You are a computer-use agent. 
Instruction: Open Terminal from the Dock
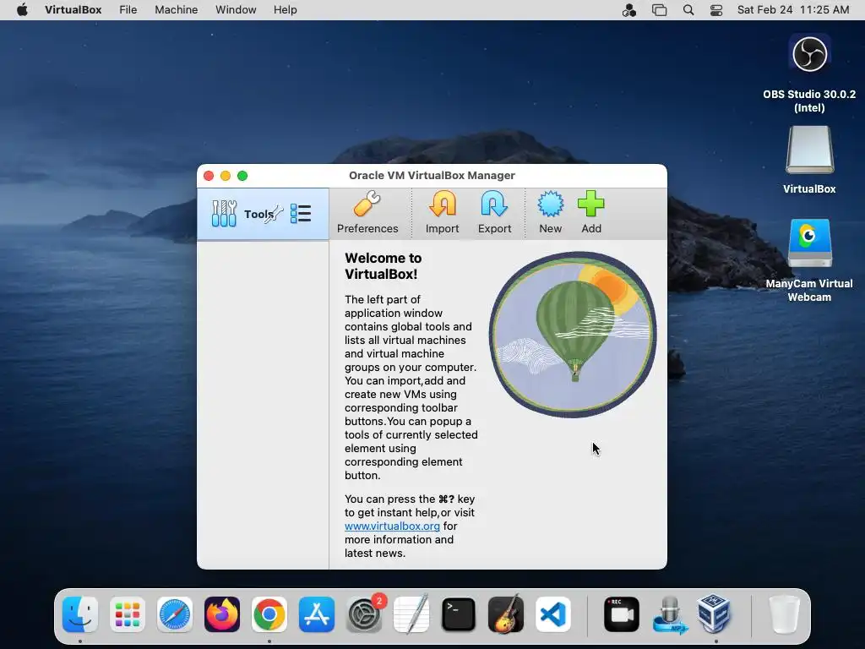tap(459, 614)
